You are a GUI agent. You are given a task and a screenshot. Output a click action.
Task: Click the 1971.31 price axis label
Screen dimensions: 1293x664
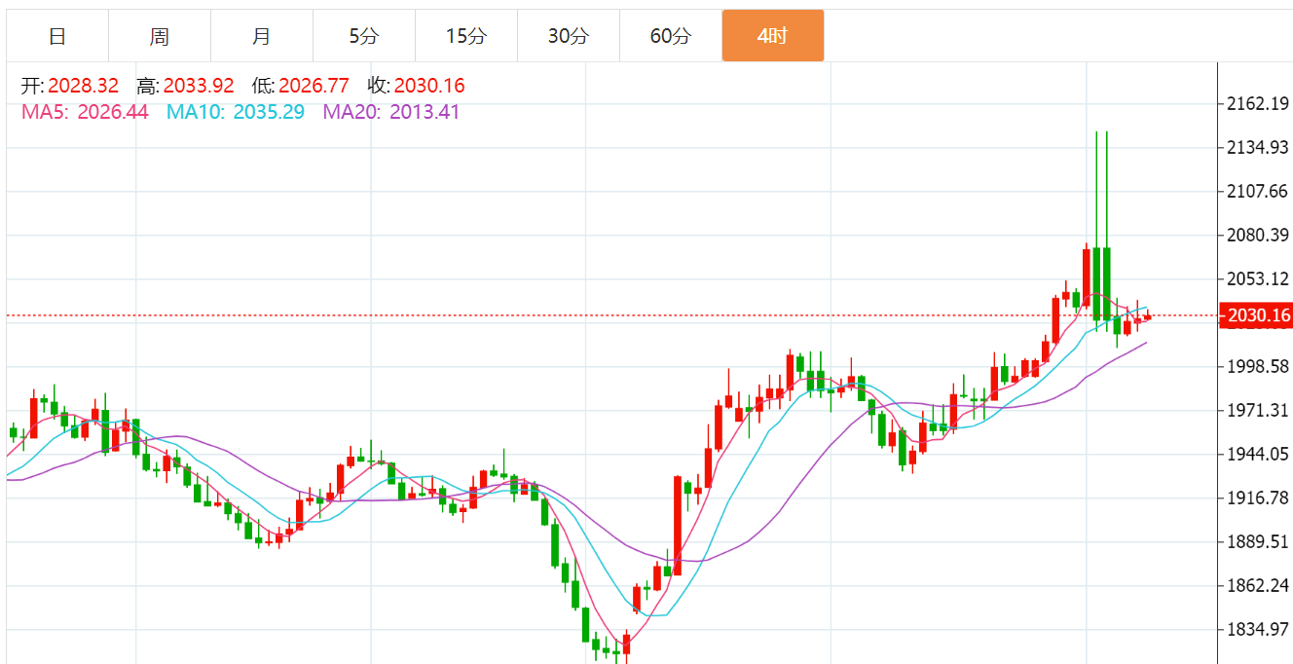1259,410
